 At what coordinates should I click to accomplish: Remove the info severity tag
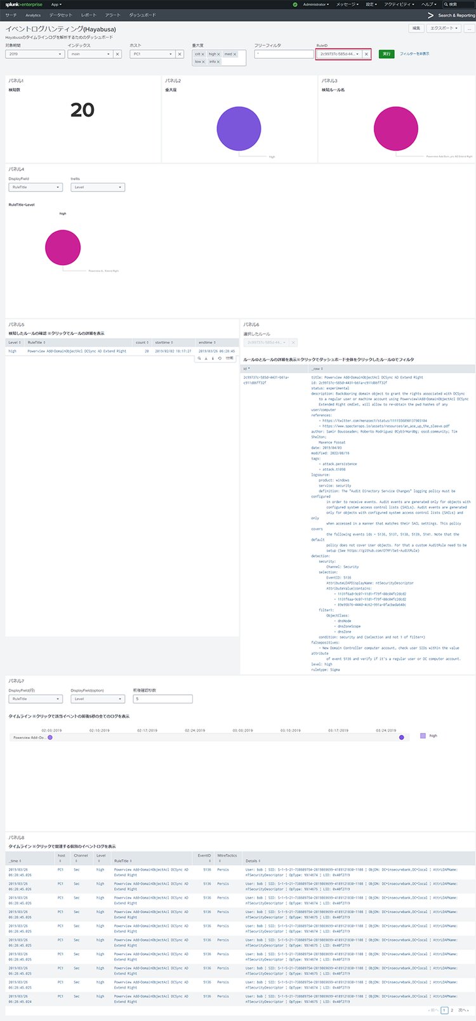[218, 62]
